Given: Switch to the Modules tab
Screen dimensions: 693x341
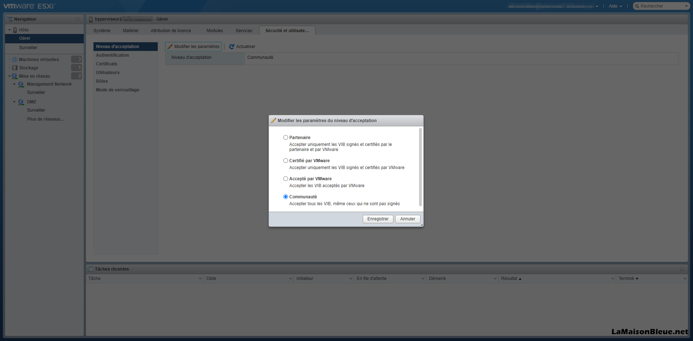Looking at the screenshot, I should 214,31.
